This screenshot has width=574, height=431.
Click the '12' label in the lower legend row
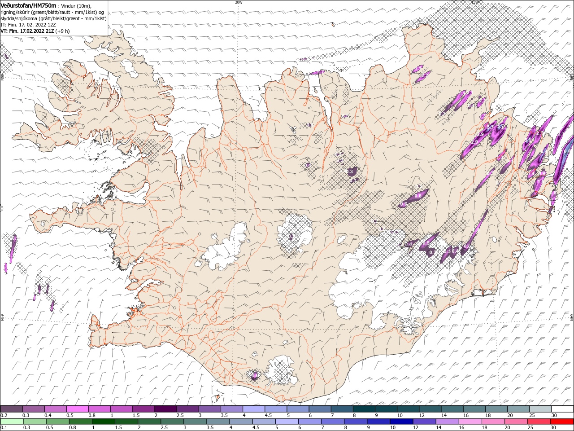tap(415, 428)
